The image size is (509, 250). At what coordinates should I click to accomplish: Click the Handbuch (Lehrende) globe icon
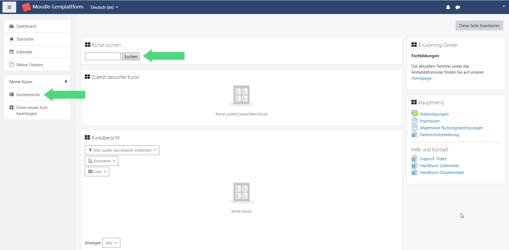[x=414, y=165]
